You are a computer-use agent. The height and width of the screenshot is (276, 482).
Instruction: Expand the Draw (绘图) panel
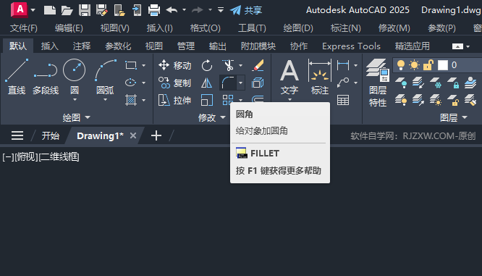(76, 117)
